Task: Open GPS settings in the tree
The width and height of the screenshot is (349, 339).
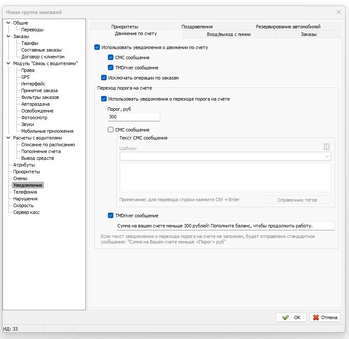Action: pos(25,77)
